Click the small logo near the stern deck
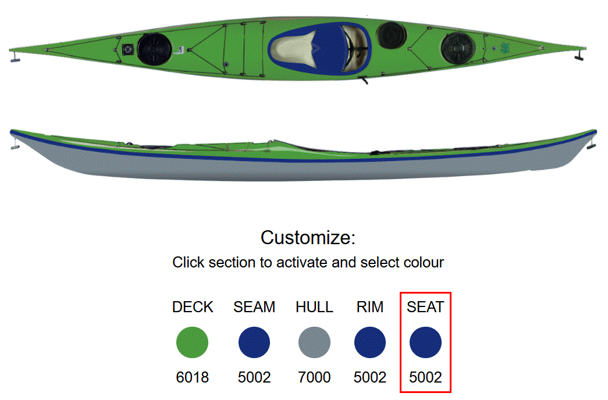Screen dimensions: 608x400 pyautogui.click(x=505, y=49)
